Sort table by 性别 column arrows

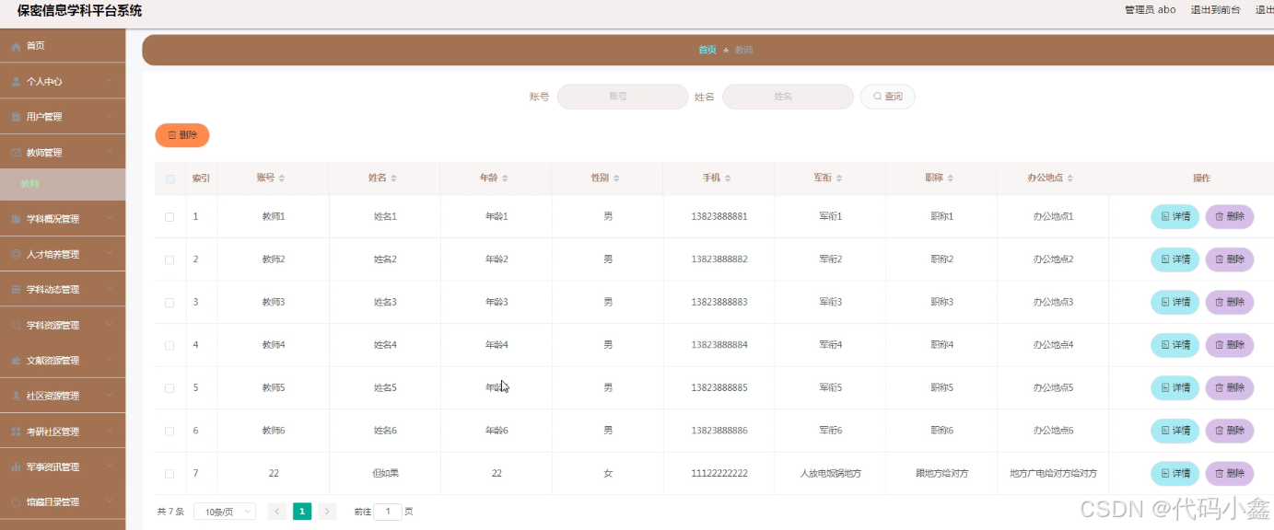point(616,179)
